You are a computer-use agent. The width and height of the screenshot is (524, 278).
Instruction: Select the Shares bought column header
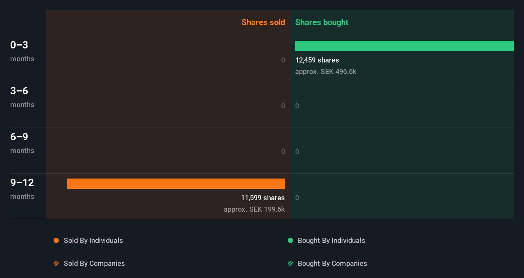tap(321, 22)
